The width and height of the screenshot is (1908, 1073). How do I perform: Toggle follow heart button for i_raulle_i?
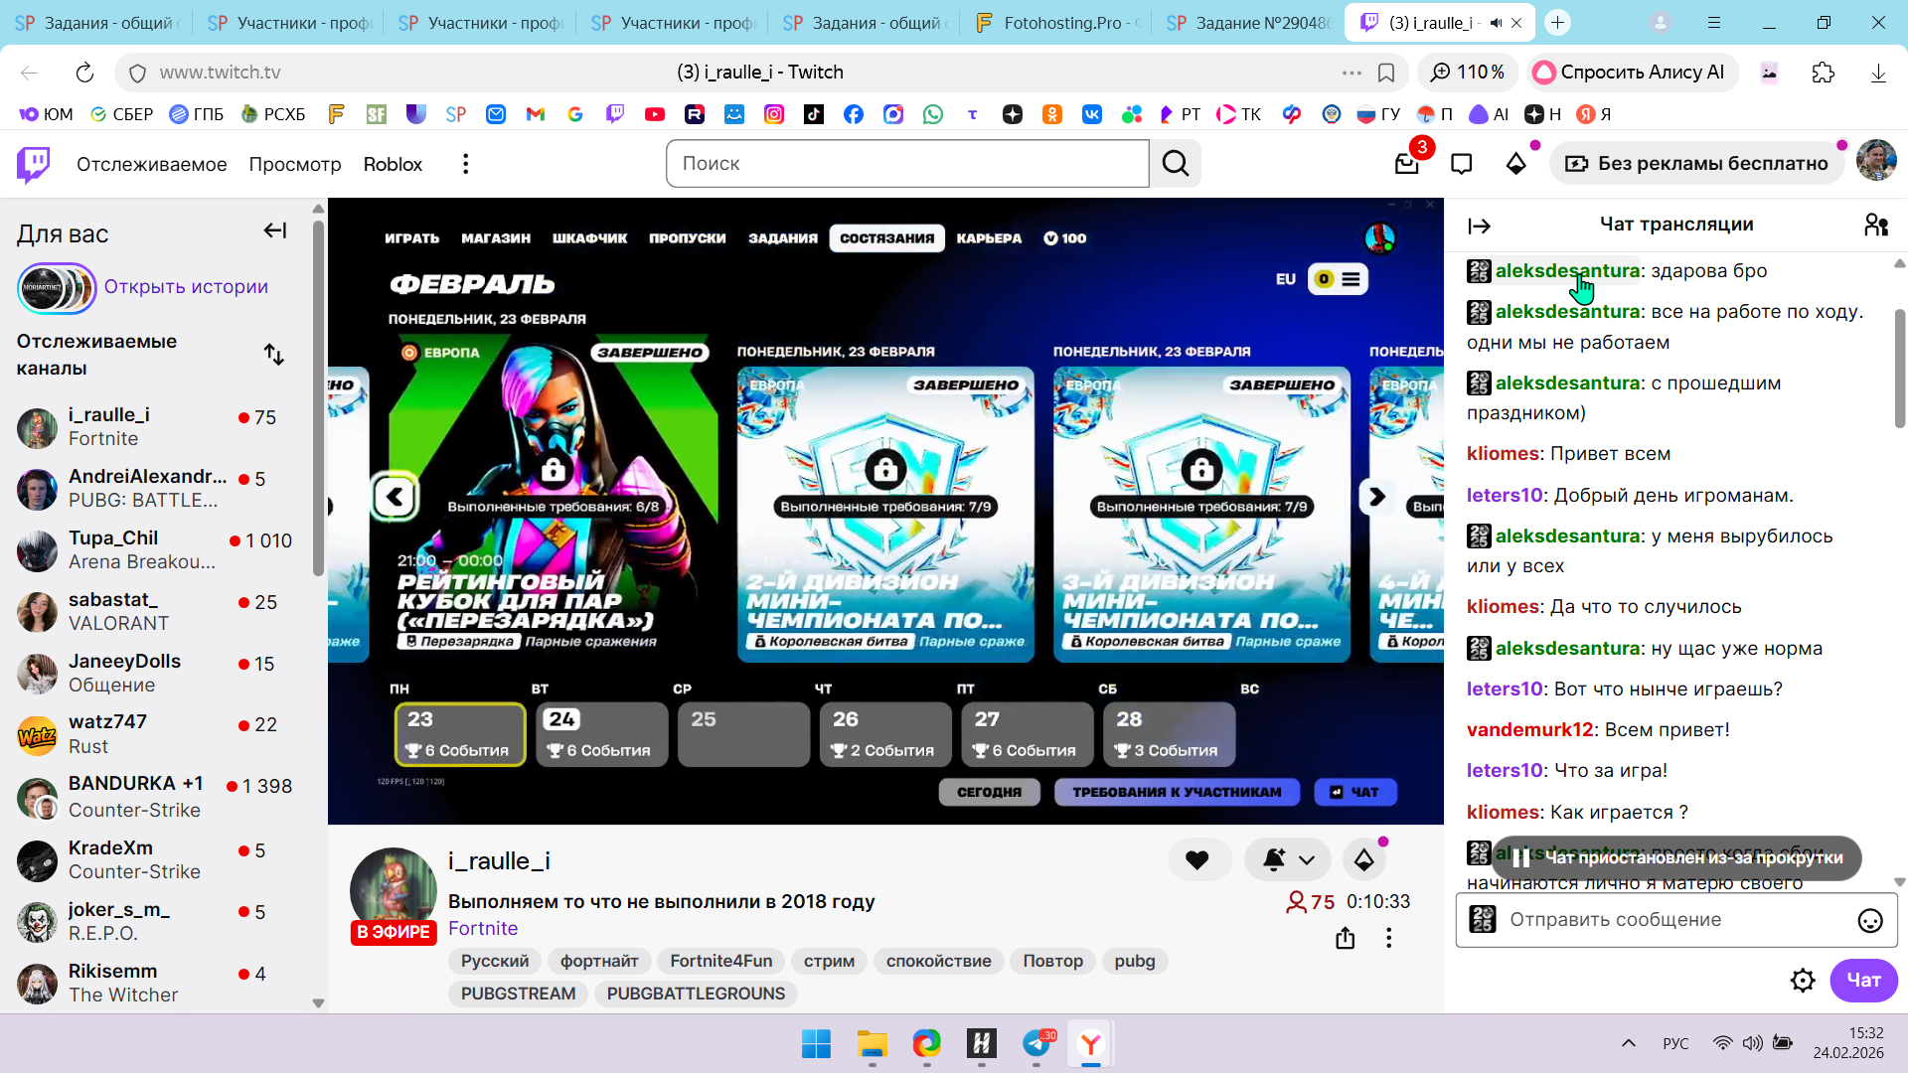(1197, 860)
